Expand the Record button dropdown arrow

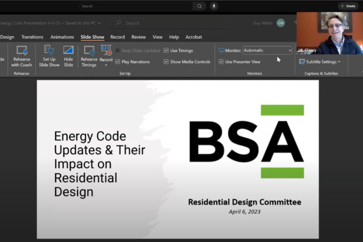[x=106, y=65]
